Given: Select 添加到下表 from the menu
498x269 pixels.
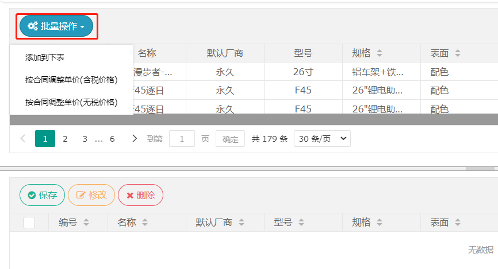Looking at the screenshot, I should point(45,57).
